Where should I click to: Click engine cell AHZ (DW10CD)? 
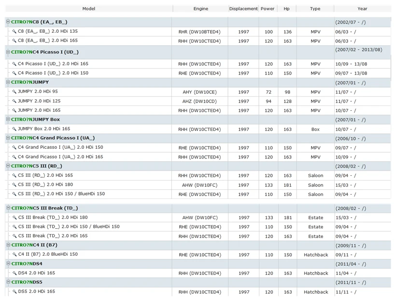(199, 102)
